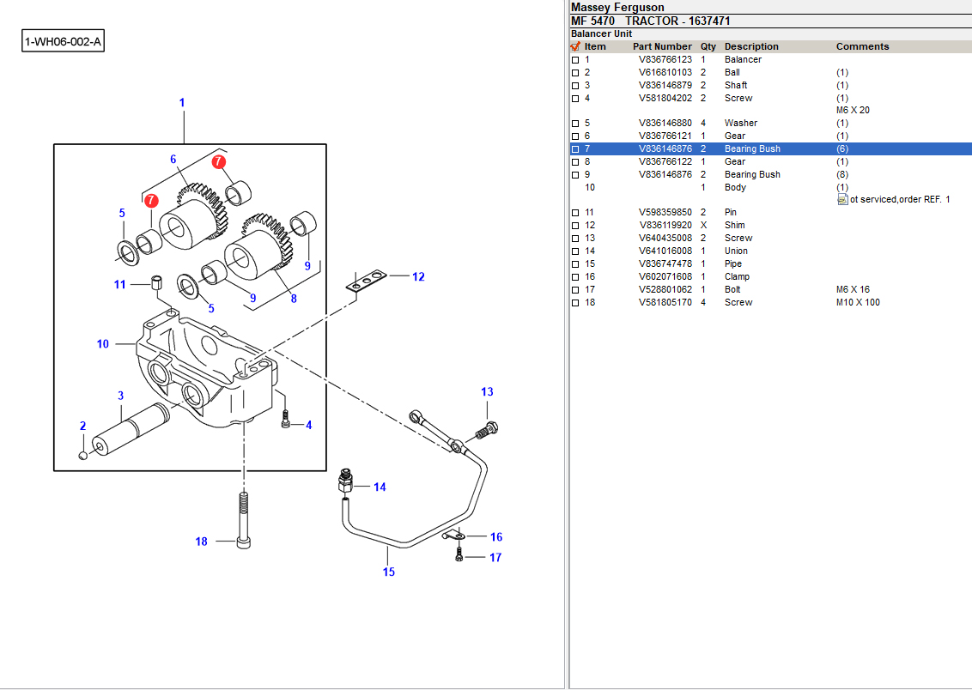The image size is (972, 690).
Task: Select the highlighted item 7 Bearing Bush row
Action: [752, 149]
